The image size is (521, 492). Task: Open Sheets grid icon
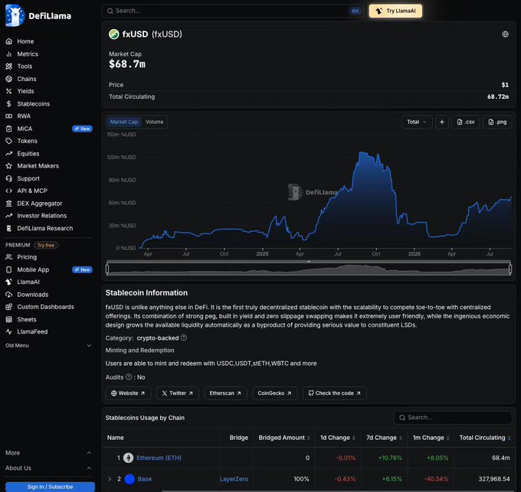9,320
